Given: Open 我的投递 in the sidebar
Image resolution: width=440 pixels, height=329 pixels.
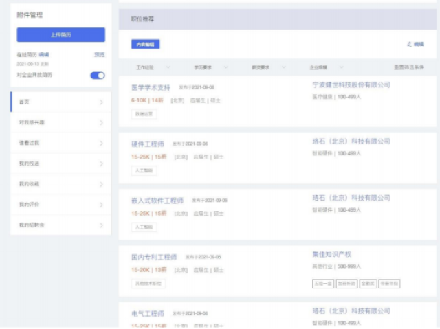Looking at the screenshot, I should pos(61,163).
